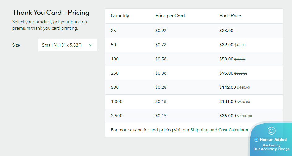Click the 100 quantity cell
The width and height of the screenshot is (292, 156).
[x=115, y=59]
